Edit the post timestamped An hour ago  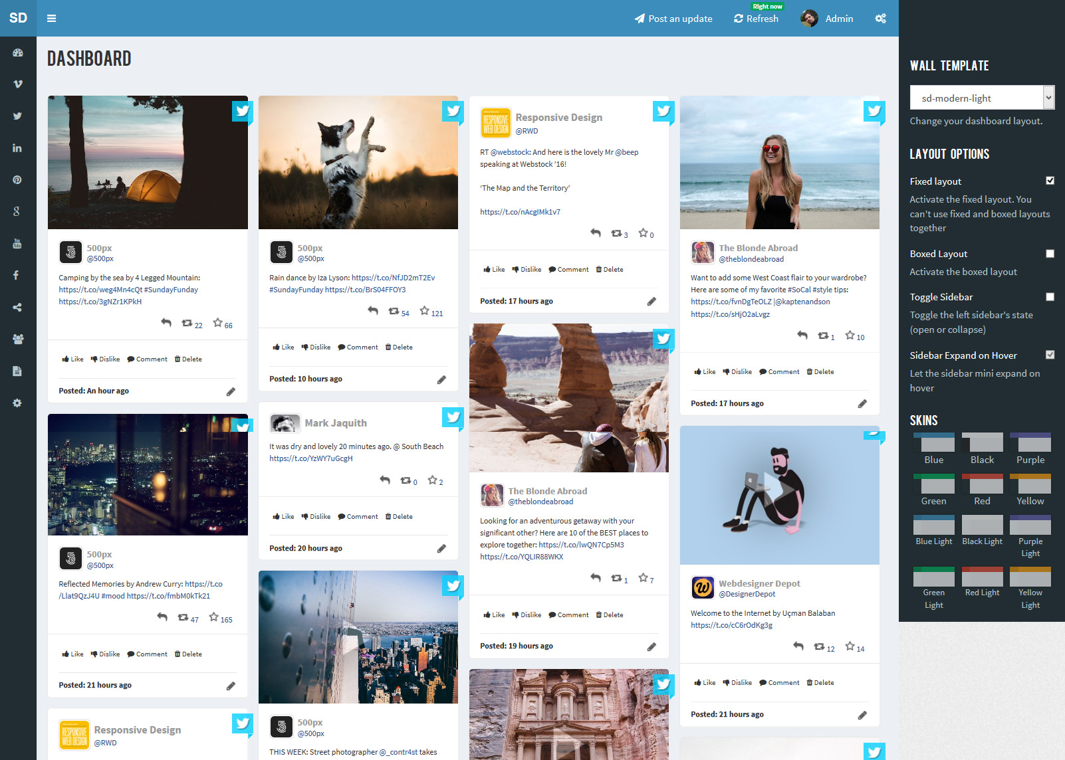[231, 391]
